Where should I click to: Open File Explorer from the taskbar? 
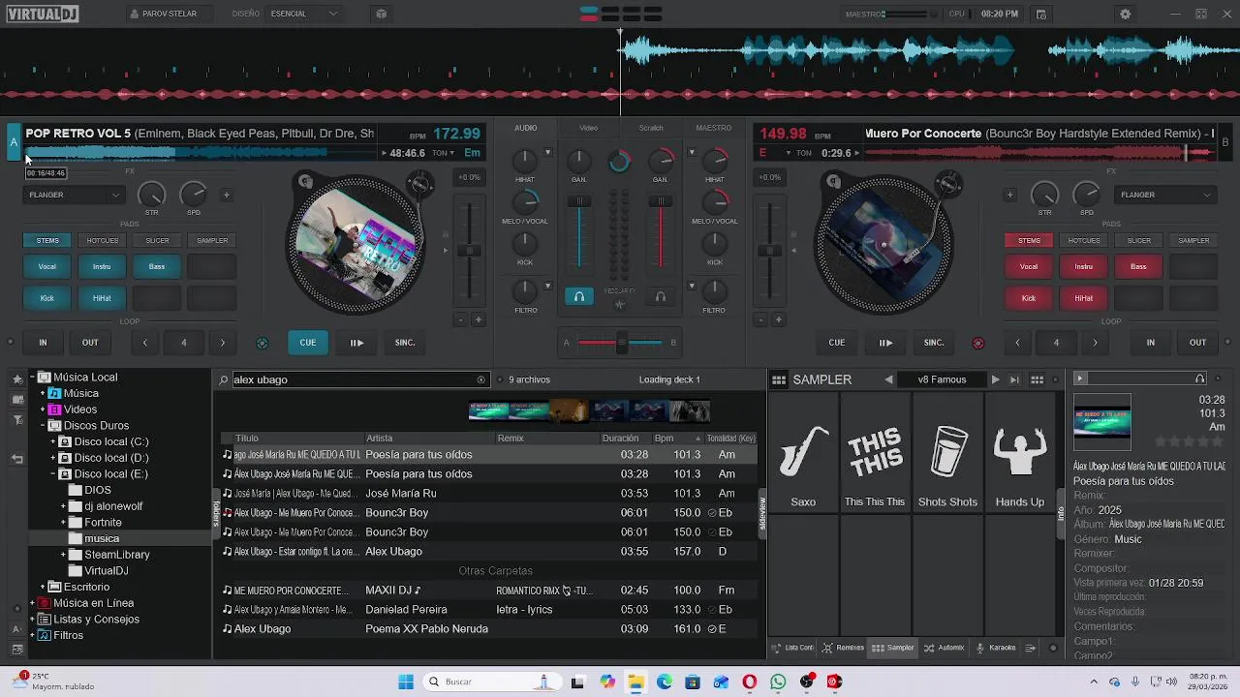coord(635,682)
